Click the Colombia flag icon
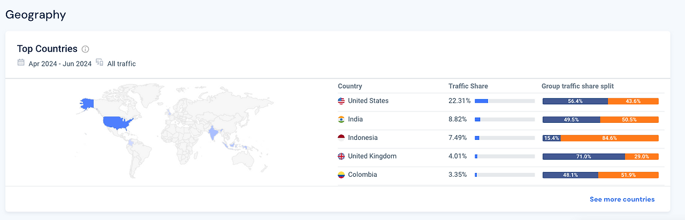 tap(341, 175)
